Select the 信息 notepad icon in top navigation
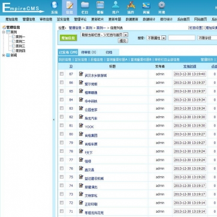Viewport: 217px width, 217px height. coord(70,5)
